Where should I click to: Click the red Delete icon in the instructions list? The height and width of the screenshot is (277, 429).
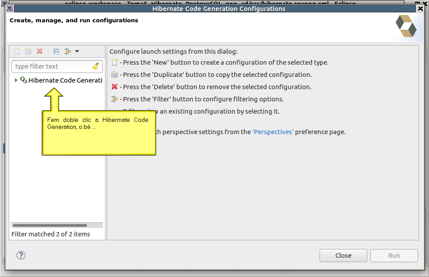[x=114, y=87]
